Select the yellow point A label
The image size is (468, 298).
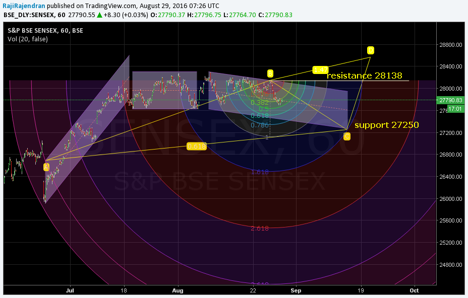pos(46,167)
